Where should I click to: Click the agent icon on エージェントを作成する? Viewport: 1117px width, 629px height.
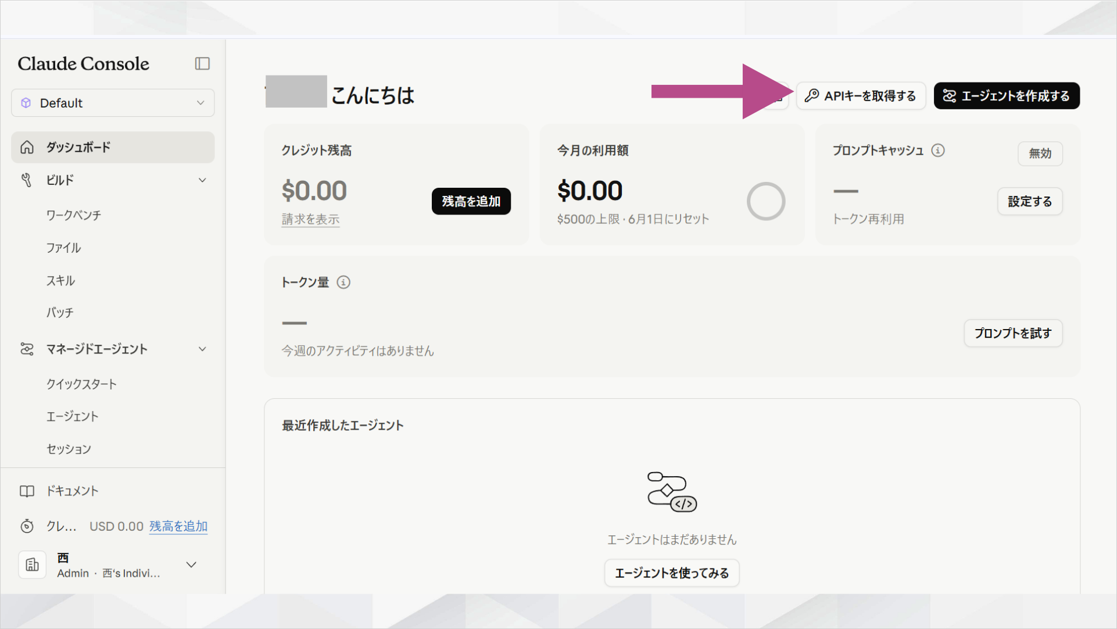(949, 96)
